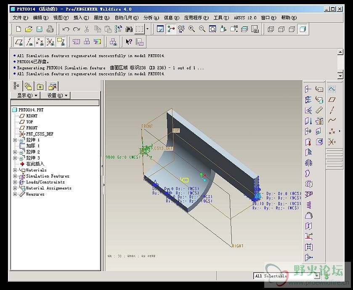
Task: Click the selection box dropdown arrow
Action: [x=147, y=29]
